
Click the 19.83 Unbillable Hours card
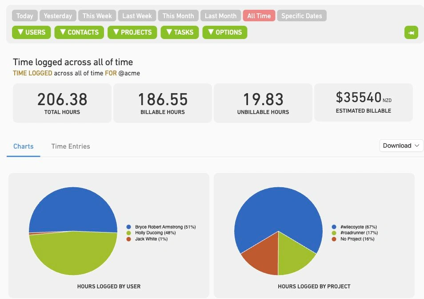[x=263, y=103]
